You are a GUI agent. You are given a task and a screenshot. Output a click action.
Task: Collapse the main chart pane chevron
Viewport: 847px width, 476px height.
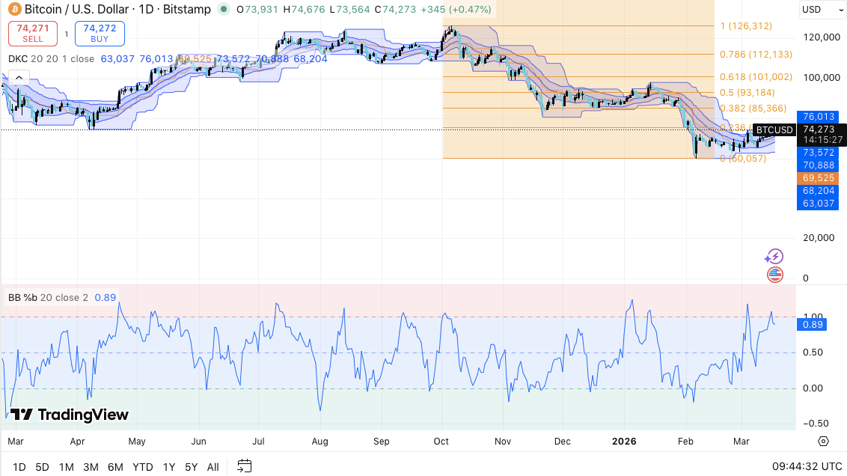coord(18,76)
